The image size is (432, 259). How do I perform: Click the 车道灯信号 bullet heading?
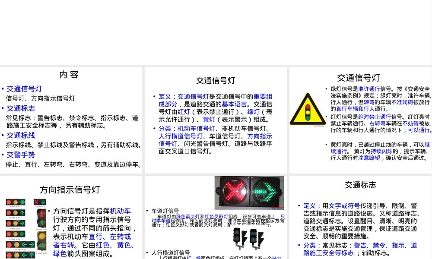165,211
